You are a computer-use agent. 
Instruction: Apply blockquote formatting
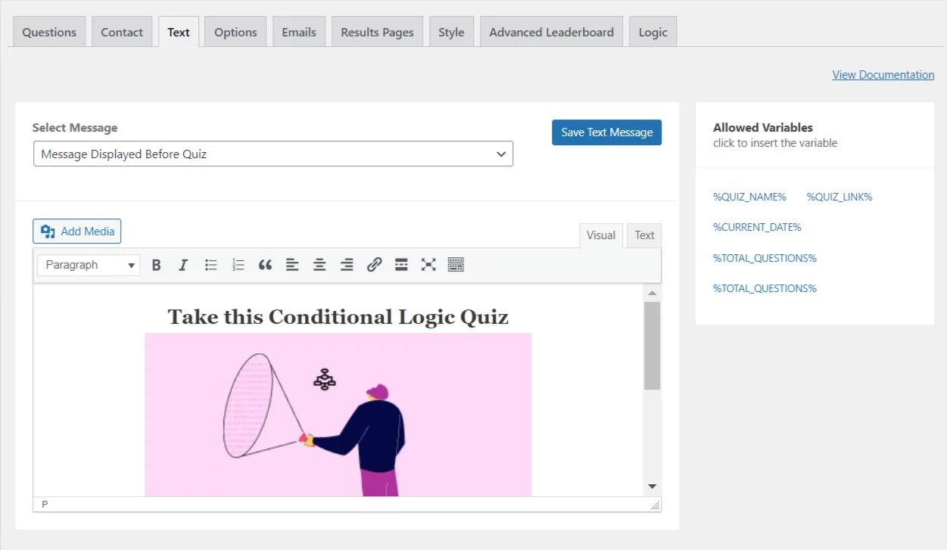265,265
